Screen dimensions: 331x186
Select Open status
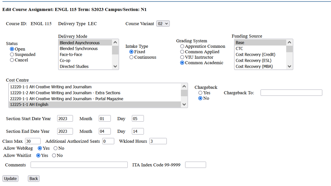coord(11,49)
